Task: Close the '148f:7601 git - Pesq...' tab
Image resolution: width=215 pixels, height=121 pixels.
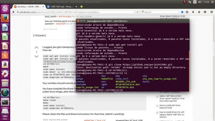Action: pyautogui.click(x=76, y=7)
